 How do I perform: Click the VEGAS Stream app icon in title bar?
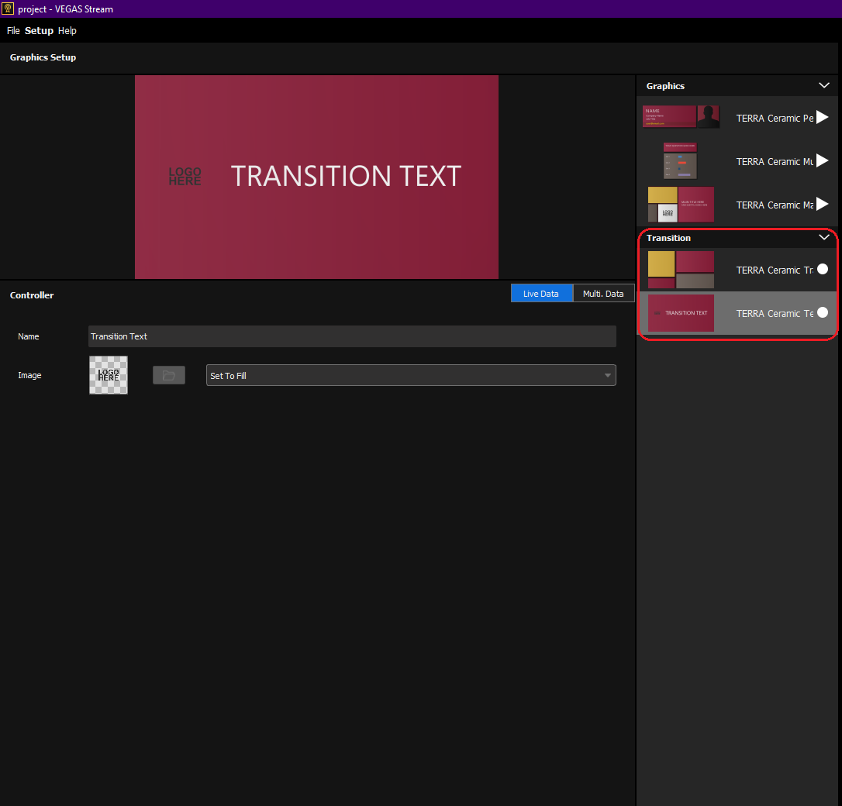point(9,9)
